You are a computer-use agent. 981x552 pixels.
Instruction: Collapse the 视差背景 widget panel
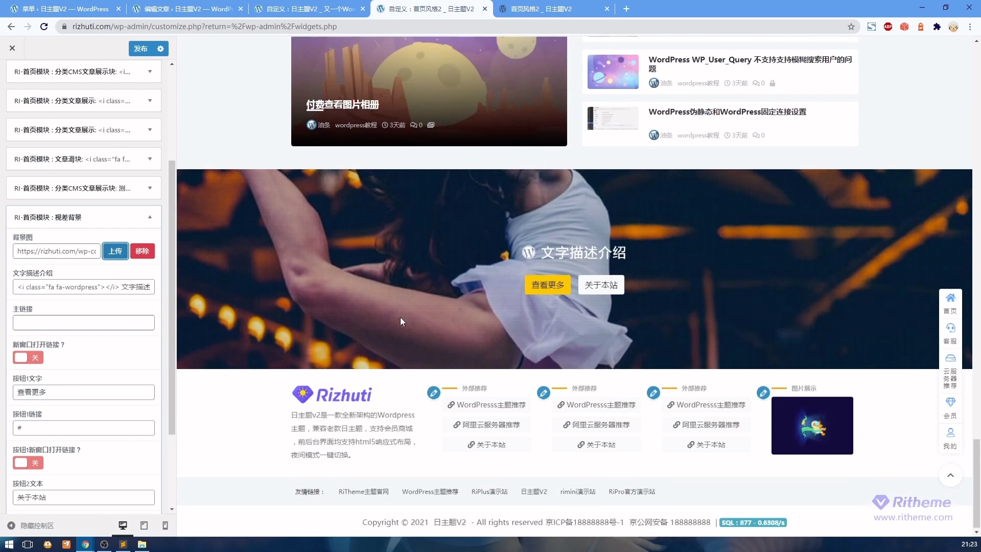pos(150,217)
